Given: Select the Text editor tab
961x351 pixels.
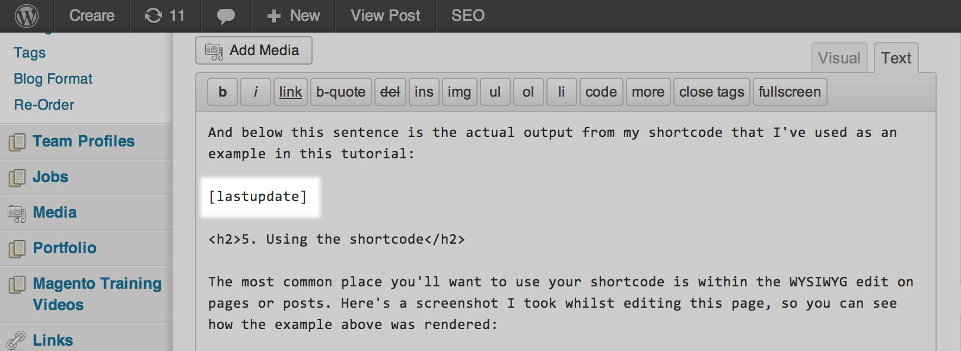Looking at the screenshot, I should (x=896, y=58).
